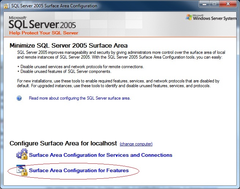Screen dimensions: 240x189
Task: Open Surface Area Configuration for Services and Connections
Action: click(x=101, y=155)
